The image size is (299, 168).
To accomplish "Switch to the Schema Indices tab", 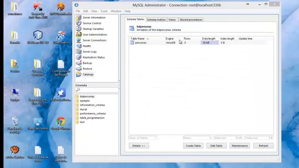I will (x=157, y=20).
